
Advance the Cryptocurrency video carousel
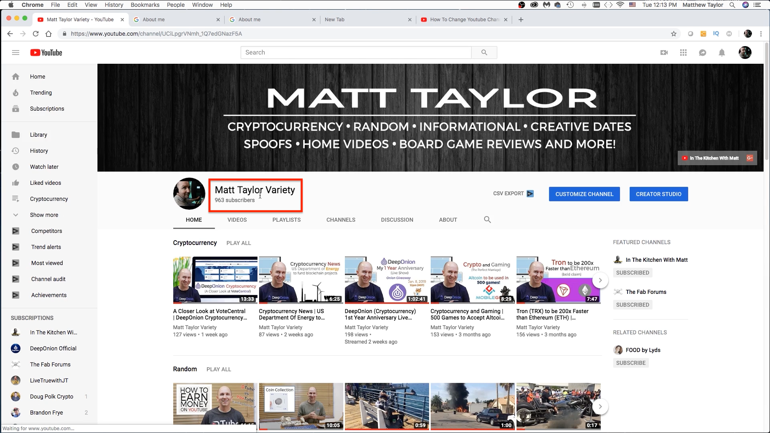[x=600, y=280]
